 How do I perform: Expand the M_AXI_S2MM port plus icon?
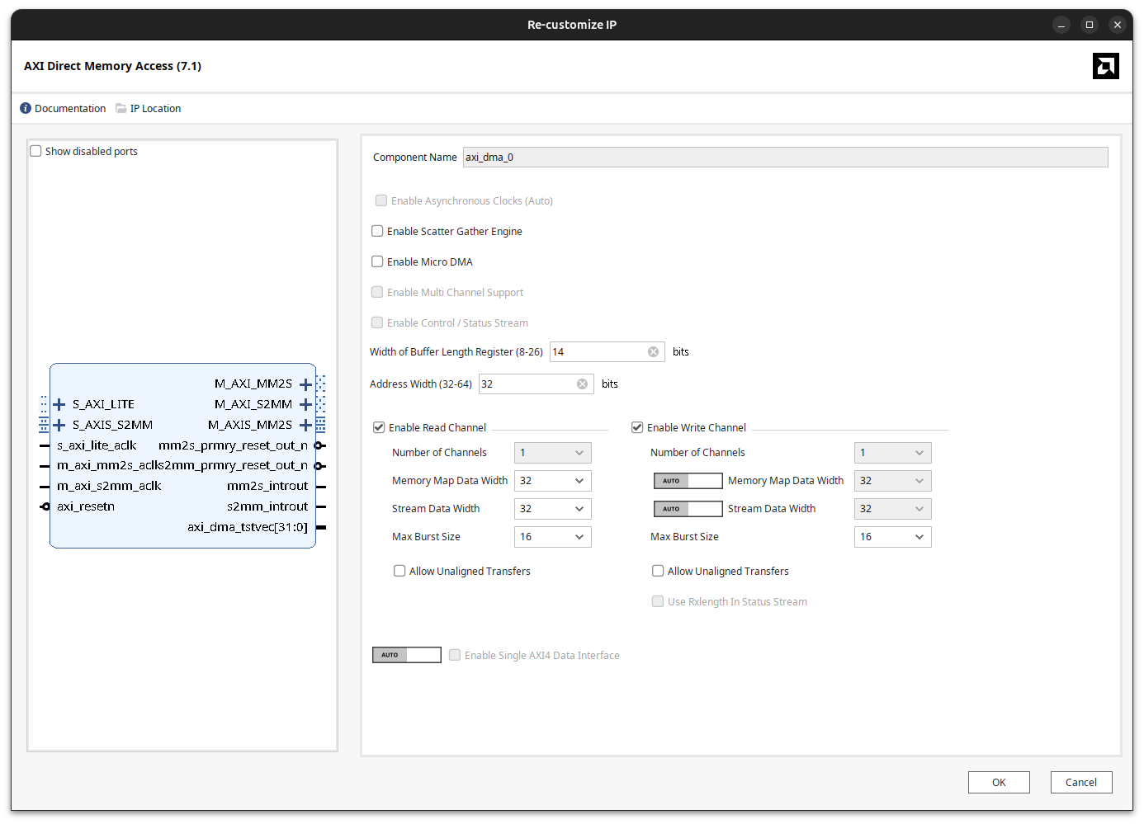(x=305, y=405)
